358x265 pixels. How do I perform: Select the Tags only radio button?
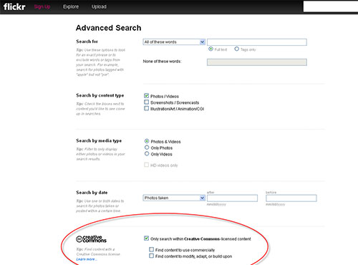[x=236, y=49]
